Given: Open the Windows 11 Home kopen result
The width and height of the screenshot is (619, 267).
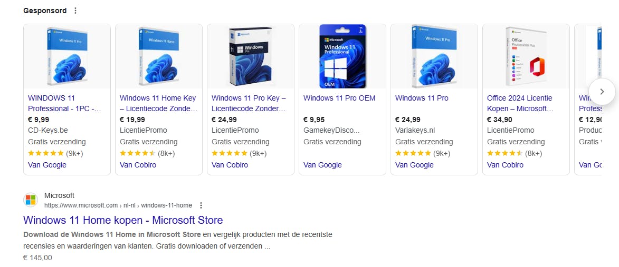Looking at the screenshot, I should (123, 220).
